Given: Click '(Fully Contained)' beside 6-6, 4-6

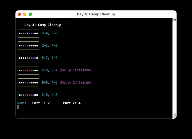Looking at the screenshot, I should (75, 82).
